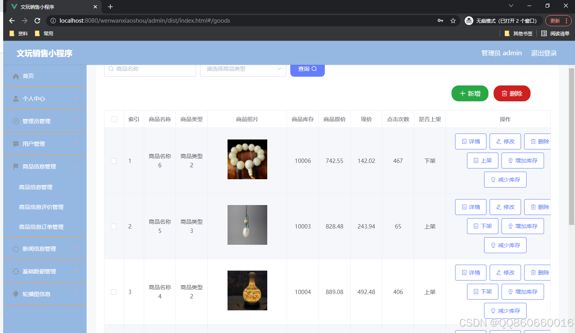Open the 资料 bookmark folder
The image size is (575, 333).
(18, 33)
